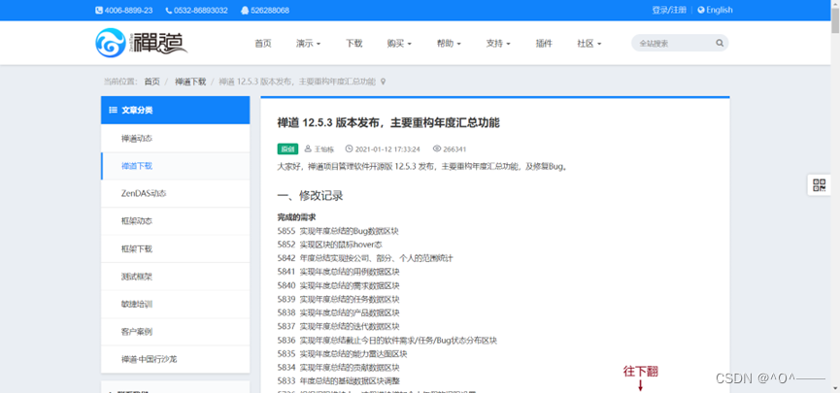Image resolution: width=840 pixels, height=393 pixels.
Task: Click line 5835 实现年度总结的能力雷达图区块
Action: [342, 354]
